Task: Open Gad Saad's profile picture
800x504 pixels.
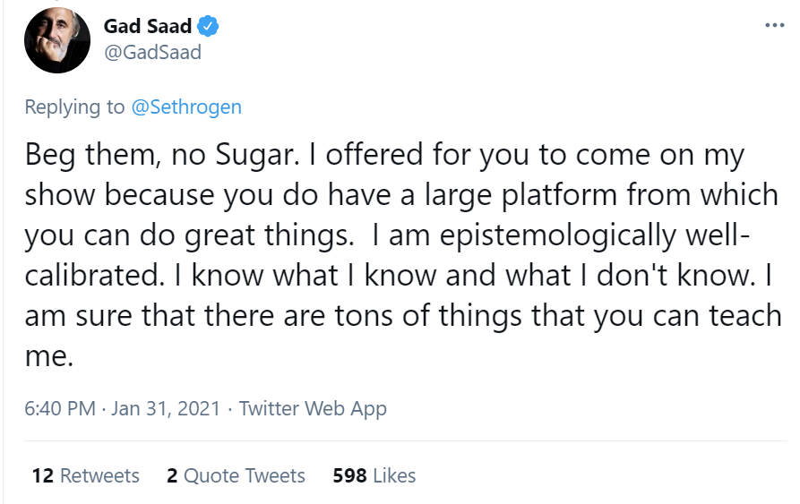Action: pyautogui.click(x=57, y=41)
